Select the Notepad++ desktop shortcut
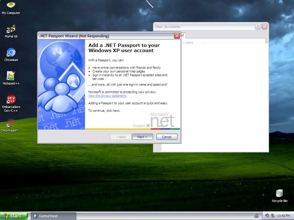 pyautogui.click(x=11, y=78)
